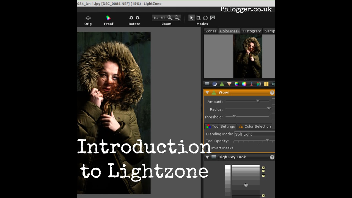Image resolution: width=352 pixels, height=198 pixels.
Task: Rotate the image counterclockwise
Action: (131, 18)
